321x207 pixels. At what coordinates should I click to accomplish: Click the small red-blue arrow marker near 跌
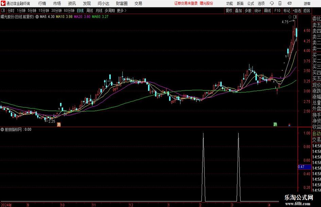289,125
